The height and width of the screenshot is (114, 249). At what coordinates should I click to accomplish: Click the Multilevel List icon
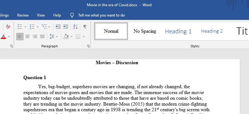[44, 26]
